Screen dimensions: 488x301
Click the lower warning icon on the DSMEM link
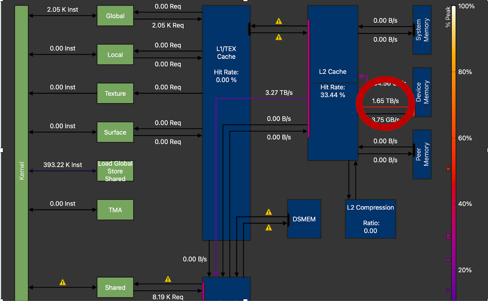[269, 227]
